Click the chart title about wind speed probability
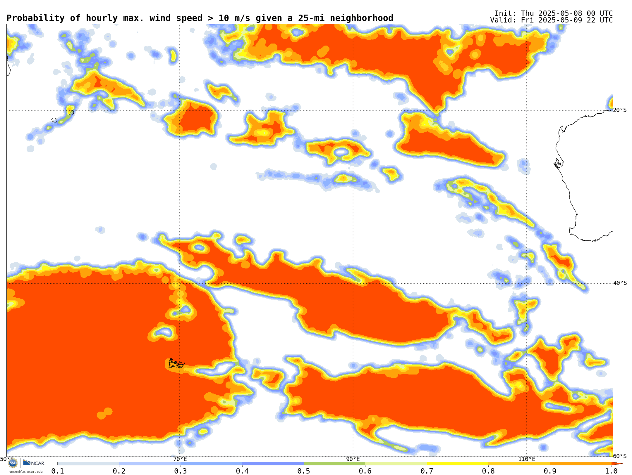 click(200, 18)
